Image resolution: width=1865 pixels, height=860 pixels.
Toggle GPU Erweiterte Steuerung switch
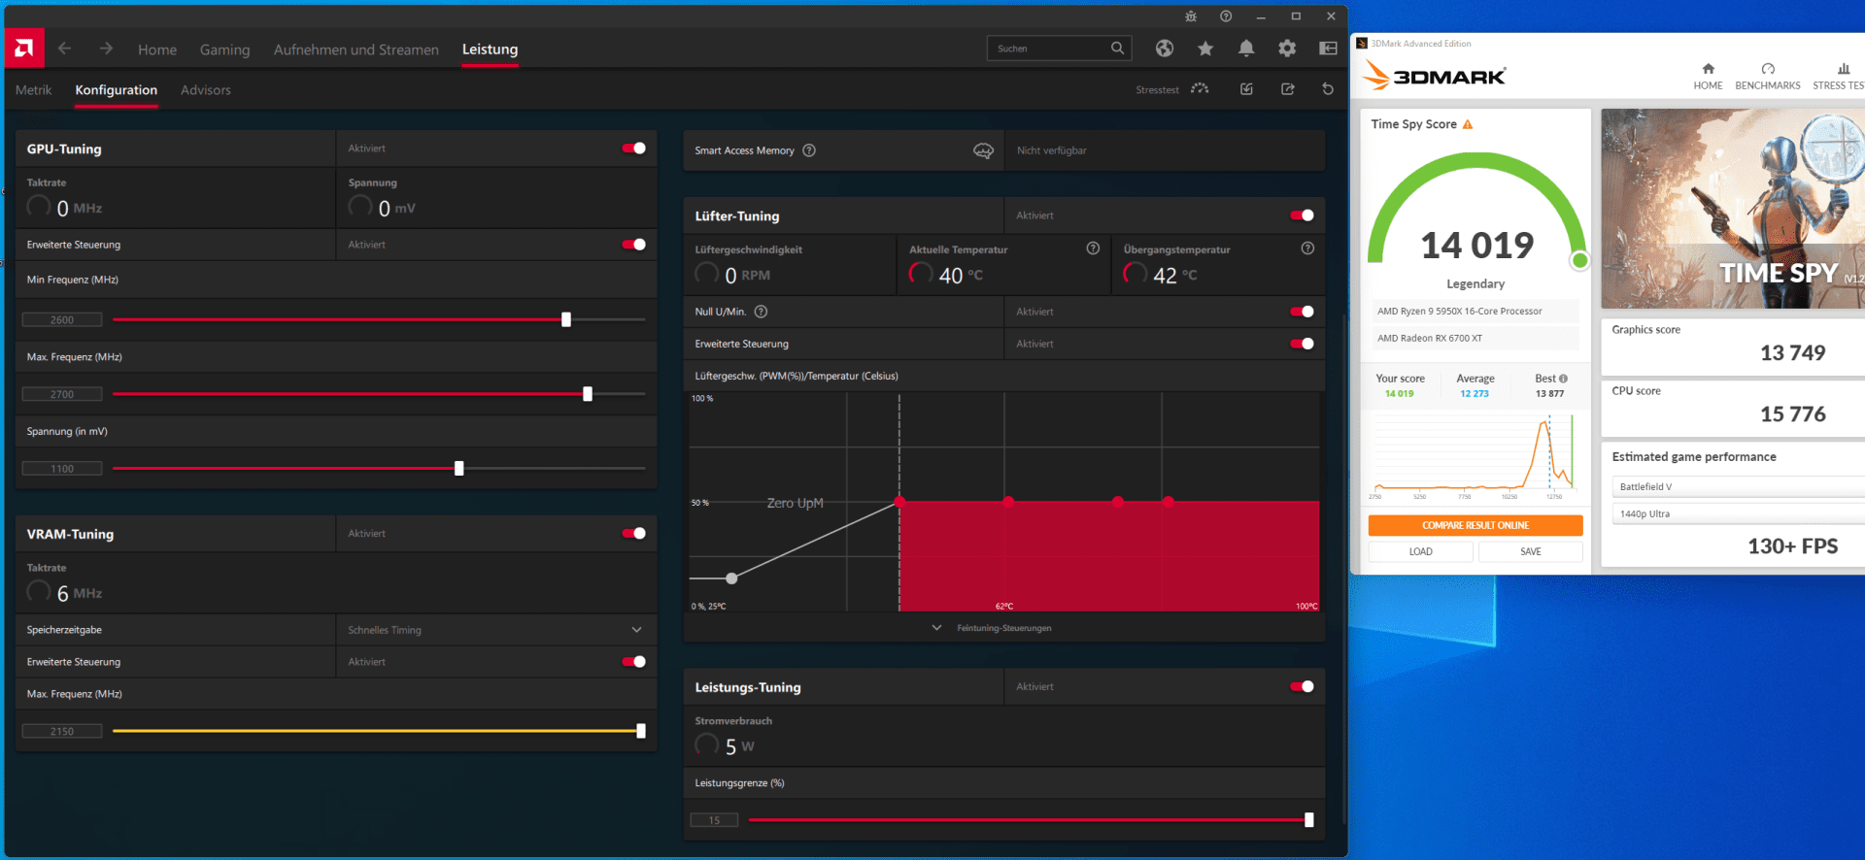[x=634, y=245]
